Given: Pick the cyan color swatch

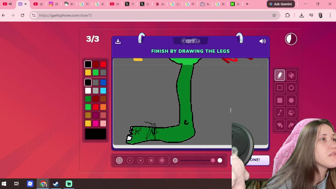Looking at the screenshot, I should coord(103,91).
